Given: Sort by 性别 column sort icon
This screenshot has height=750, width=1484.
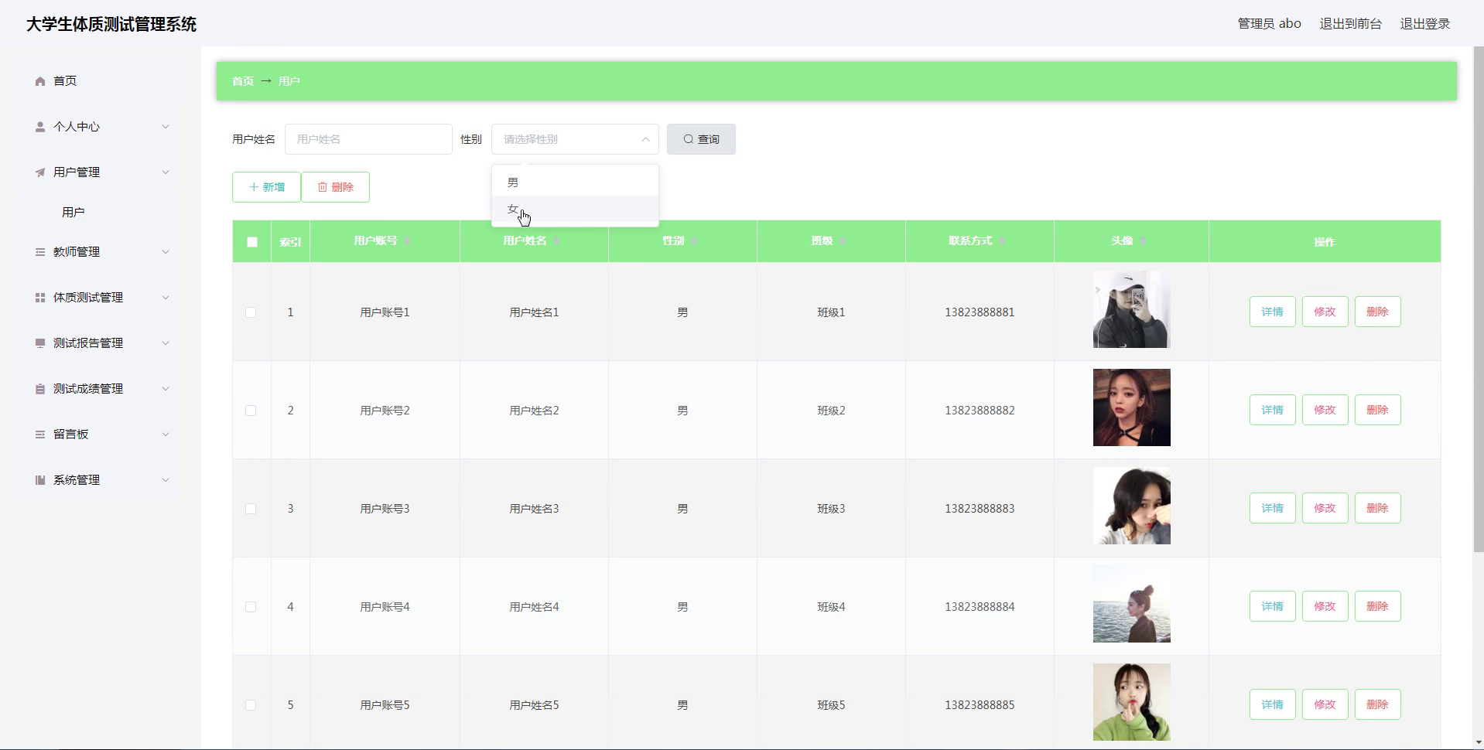Looking at the screenshot, I should [694, 241].
